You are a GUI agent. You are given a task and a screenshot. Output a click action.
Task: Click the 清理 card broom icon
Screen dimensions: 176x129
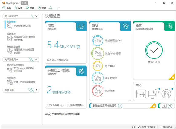(x=81, y=27)
